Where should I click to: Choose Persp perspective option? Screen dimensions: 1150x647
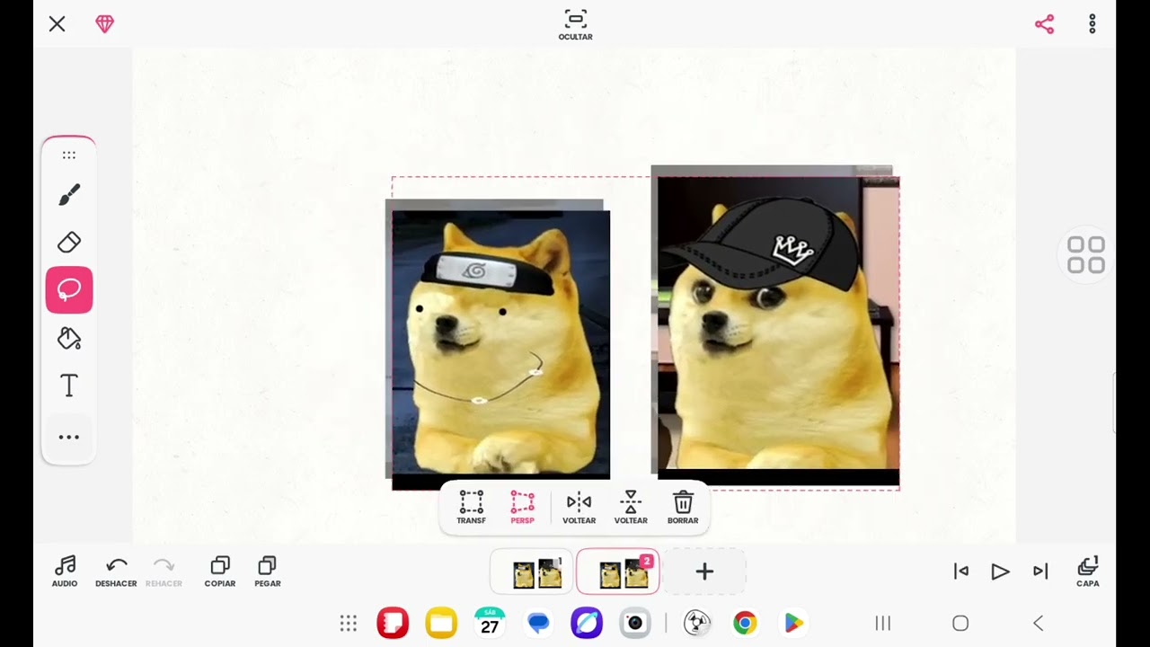522,508
